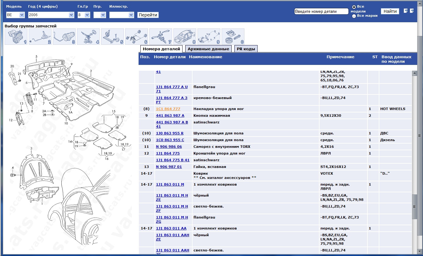The image size is (423, 256).
Task: Select accessories parts group 0 icon
Action: tap(233, 37)
